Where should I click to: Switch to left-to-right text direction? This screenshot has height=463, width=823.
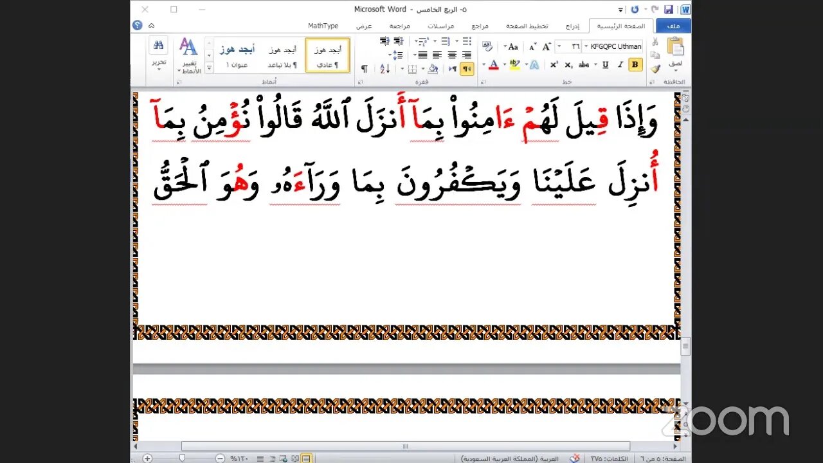[x=453, y=69]
